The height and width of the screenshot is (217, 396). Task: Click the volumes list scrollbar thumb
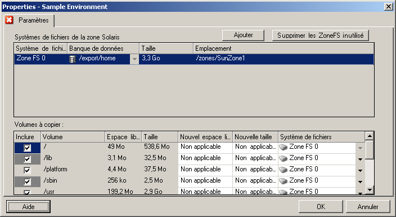(x=370, y=150)
